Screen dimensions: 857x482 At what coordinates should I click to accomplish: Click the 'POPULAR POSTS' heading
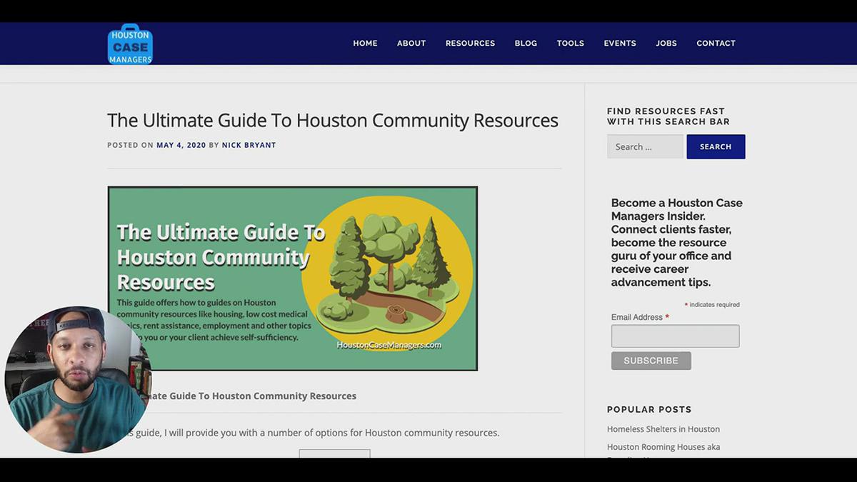click(x=649, y=409)
